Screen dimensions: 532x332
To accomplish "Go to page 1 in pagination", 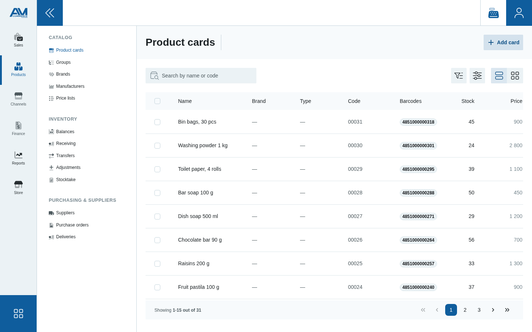I will 451,310.
